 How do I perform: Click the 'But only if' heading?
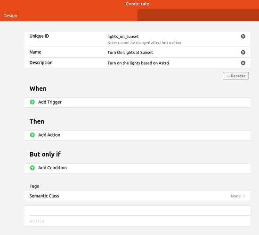pyautogui.click(x=45, y=154)
